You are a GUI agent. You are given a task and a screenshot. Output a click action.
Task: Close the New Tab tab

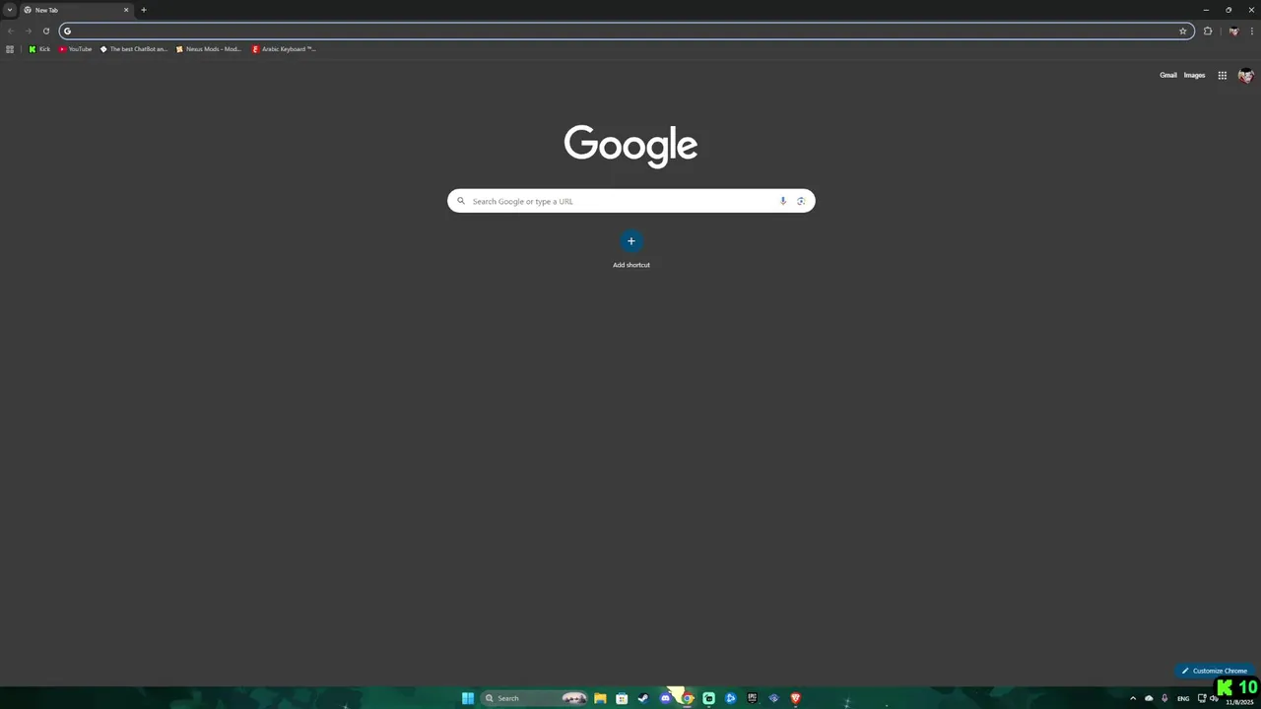point(126,10)
